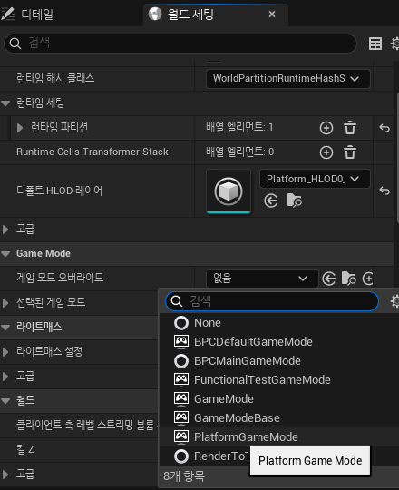Click the 런타임 해시 클래스 label

click(x=55, y=78)
